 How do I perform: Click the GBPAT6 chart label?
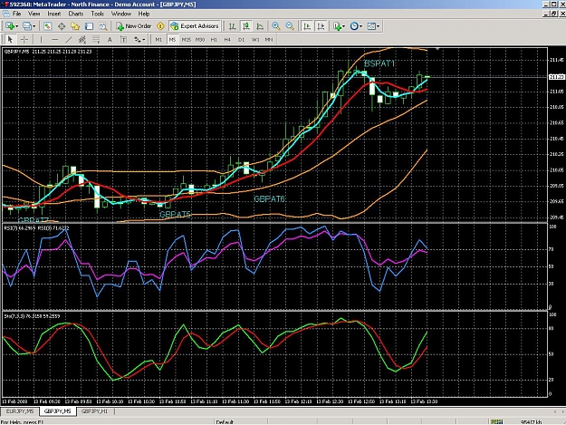[269, 199]
